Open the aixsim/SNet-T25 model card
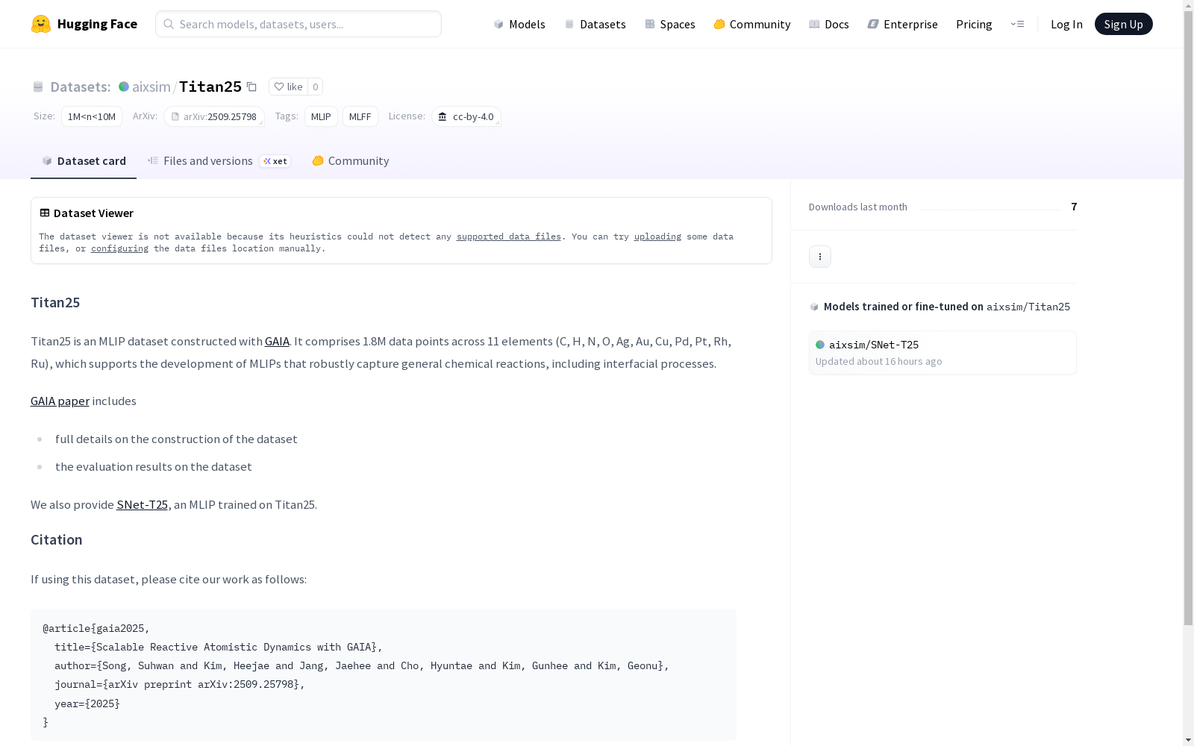 point(943,353)
